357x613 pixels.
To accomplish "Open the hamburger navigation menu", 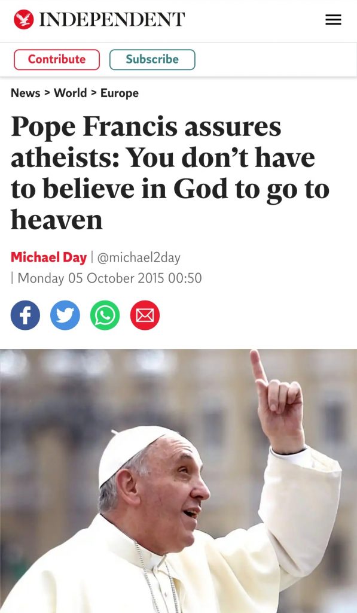I will (333, 20).
